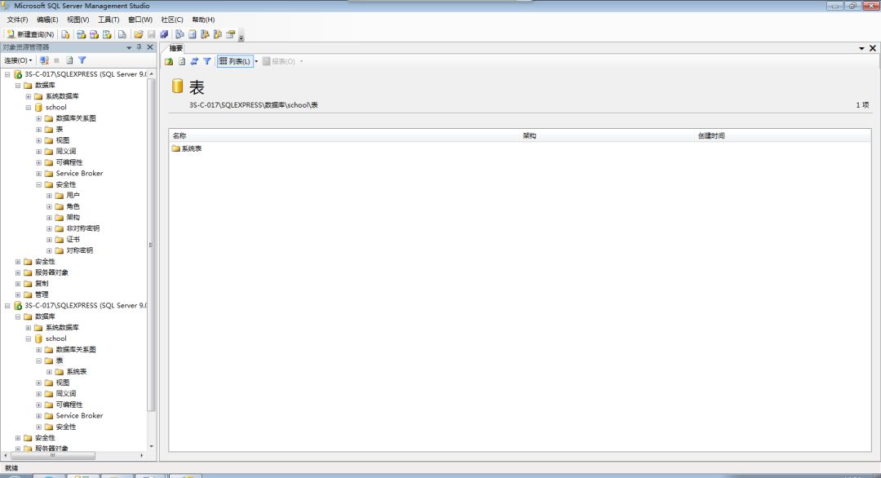Show the Registered Servers window
Screen dimensions: 881x478
tap(179, 34)
